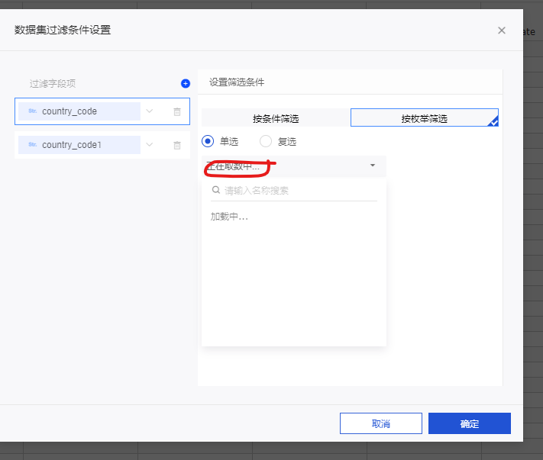
Task: Click the Str type icon on country_code1
Action: (x=33, y=145)
